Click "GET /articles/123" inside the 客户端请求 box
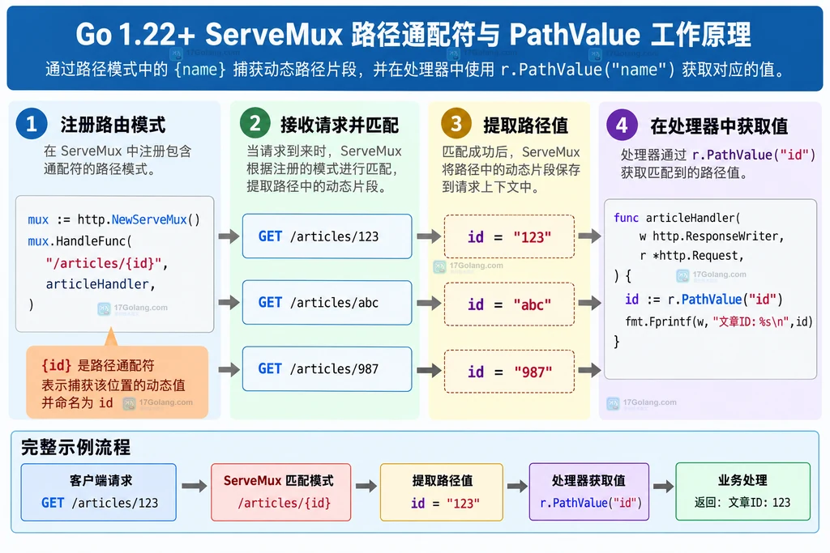The height and width of the screenshot is (553, 830). pyautogui.click(x=100, y=503)
